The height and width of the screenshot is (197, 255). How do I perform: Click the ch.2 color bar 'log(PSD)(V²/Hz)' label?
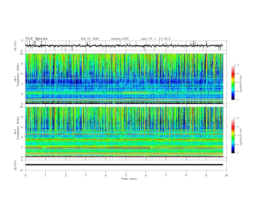(x=241, y=137)
